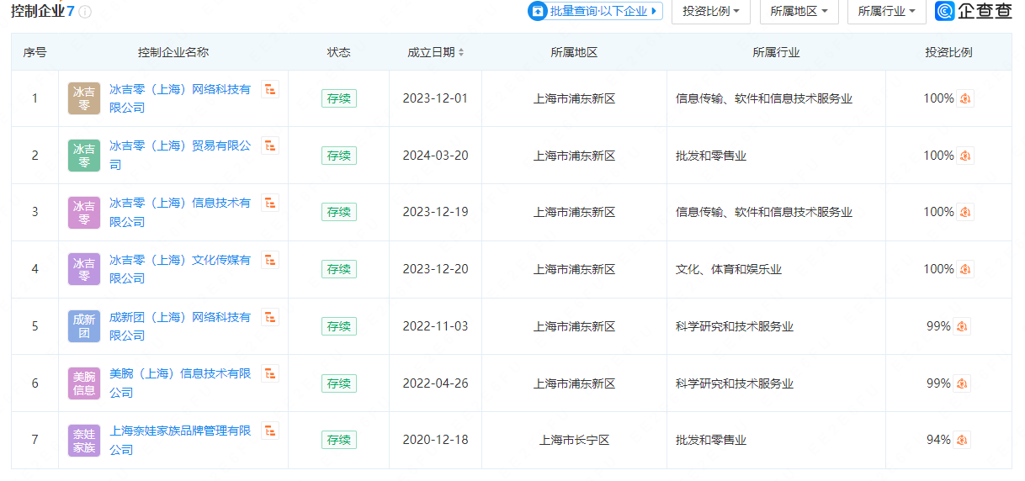Open the 所属行业 filter dropdown
Viewport: 1025px width, 481px height.
click(887, 11)
